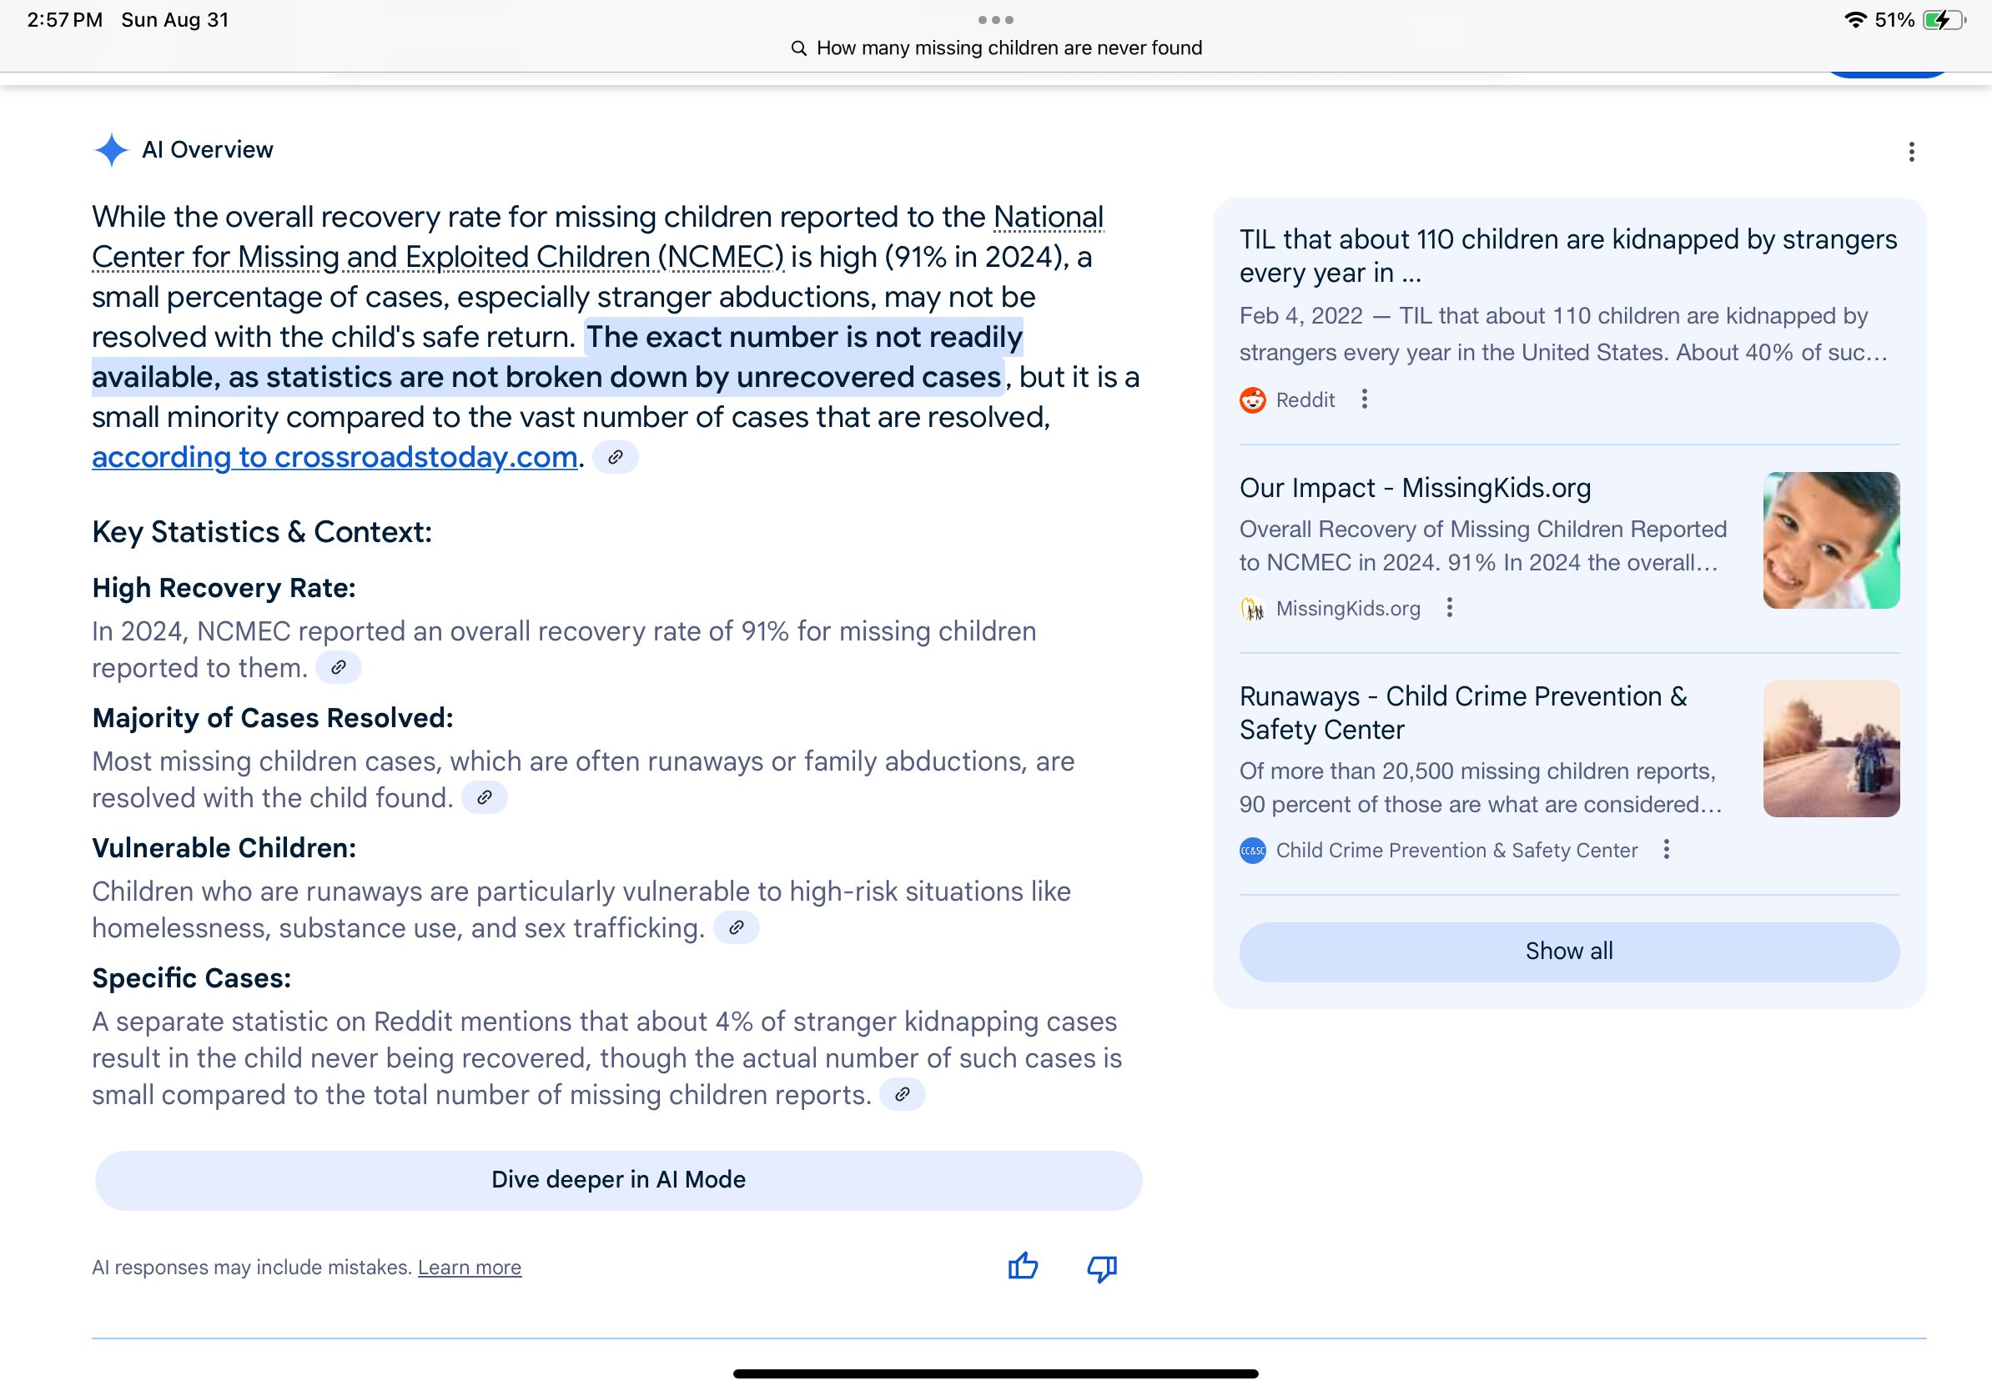Image resolution: width=1992 pixels, height=1391 pixels.
Task: Click 'Of more than 20,500 missing children reports' snippet
Action: [1480, 788]
